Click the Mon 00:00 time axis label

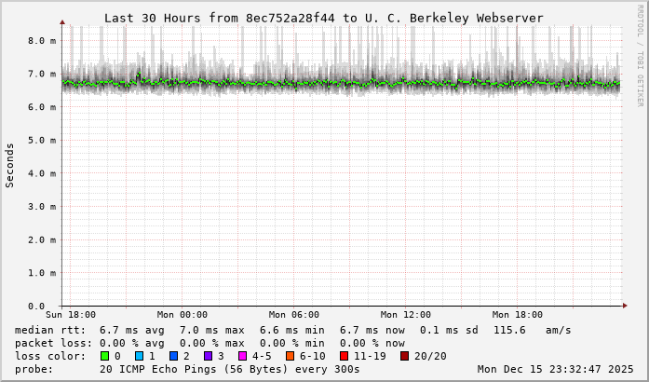182,315
